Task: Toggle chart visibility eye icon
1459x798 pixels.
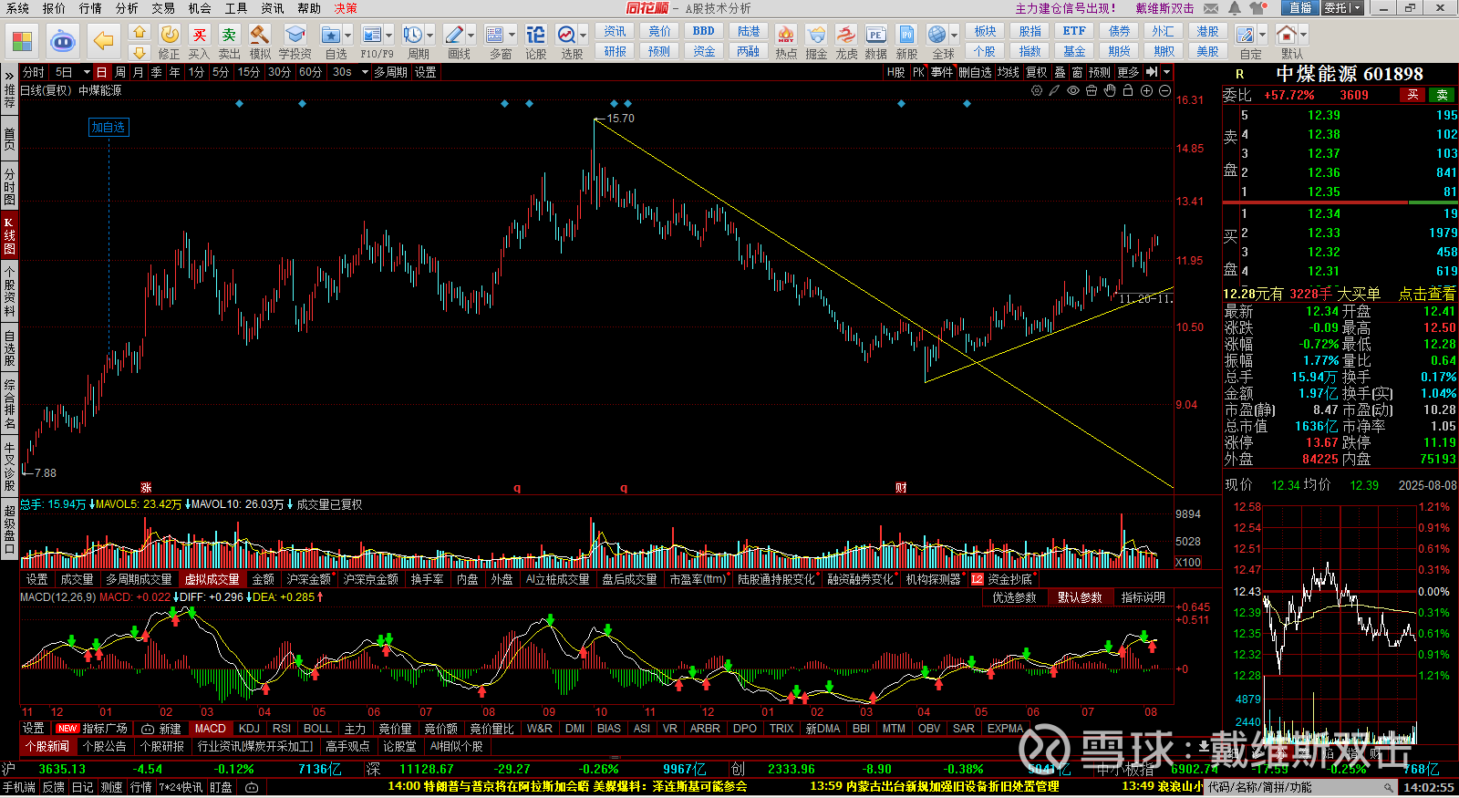Action: (1073, 90)
